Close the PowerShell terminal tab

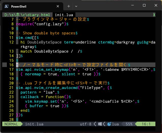click(x=58, y=6)
